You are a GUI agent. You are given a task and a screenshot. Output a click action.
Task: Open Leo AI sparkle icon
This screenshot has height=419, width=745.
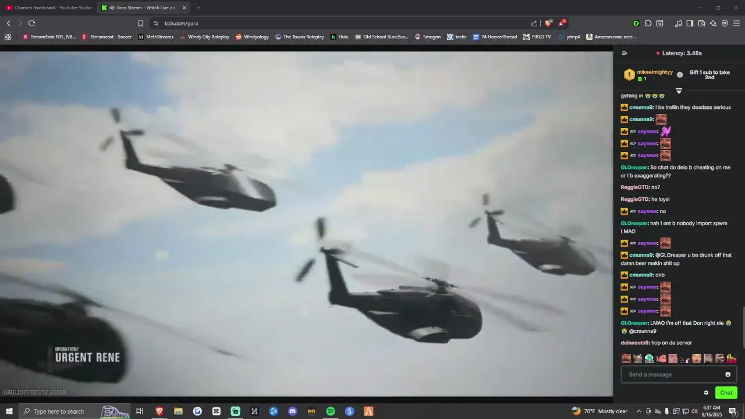[x=713, y=23]
